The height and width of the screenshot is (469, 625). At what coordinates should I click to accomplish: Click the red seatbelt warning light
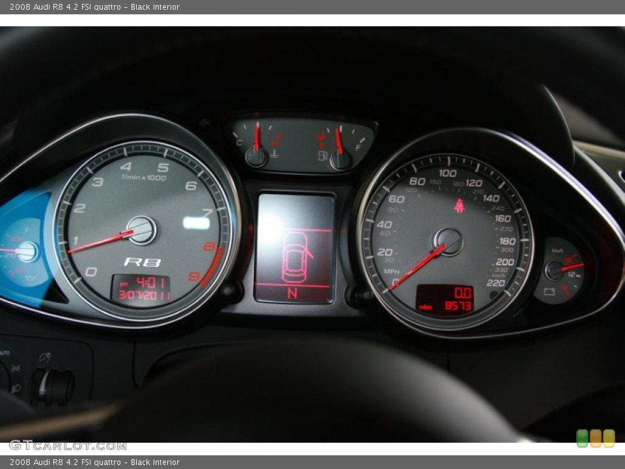[459, 205]
